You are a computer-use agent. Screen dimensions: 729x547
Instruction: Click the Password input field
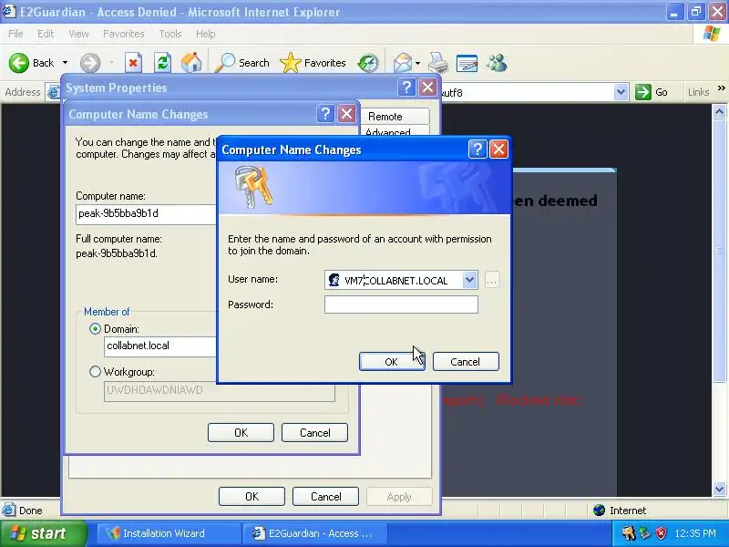[x=401, y=304]
